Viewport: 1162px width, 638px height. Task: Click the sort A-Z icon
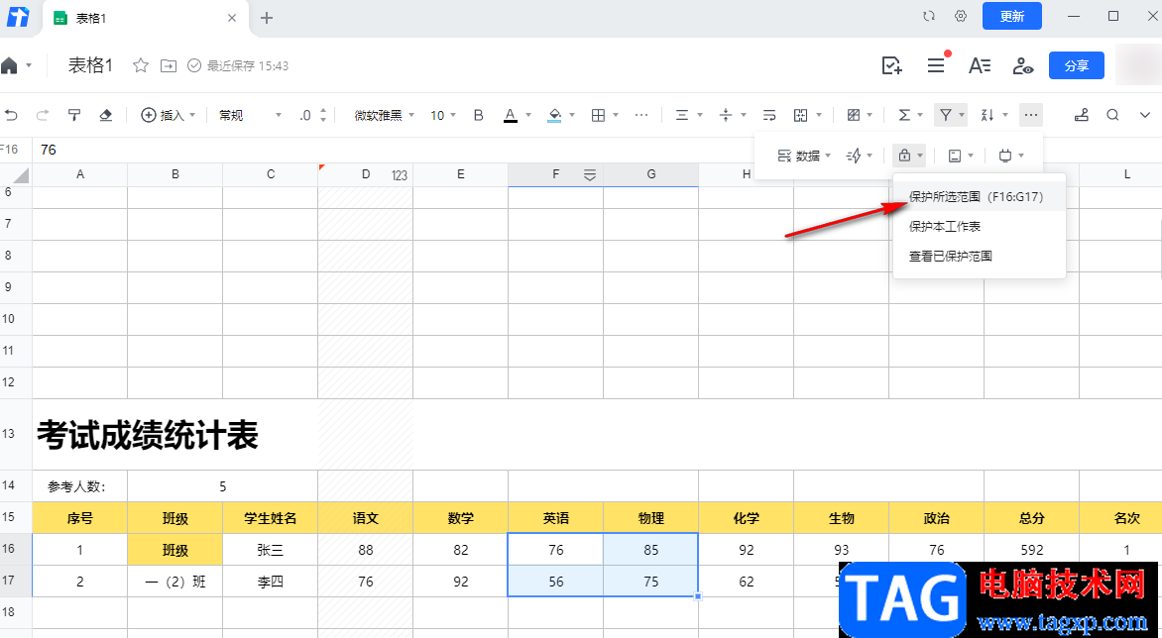click(x=988, y=115)
